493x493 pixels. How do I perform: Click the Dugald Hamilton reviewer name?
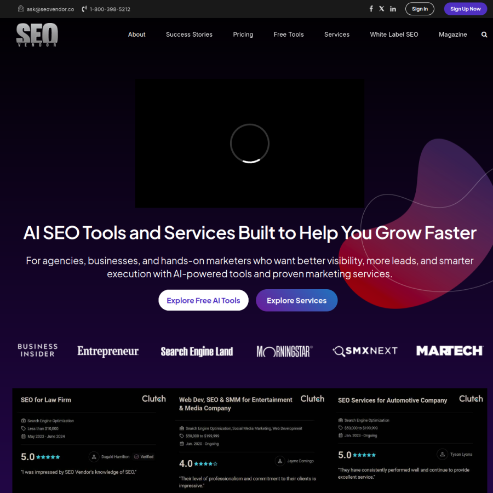[116, 456]
